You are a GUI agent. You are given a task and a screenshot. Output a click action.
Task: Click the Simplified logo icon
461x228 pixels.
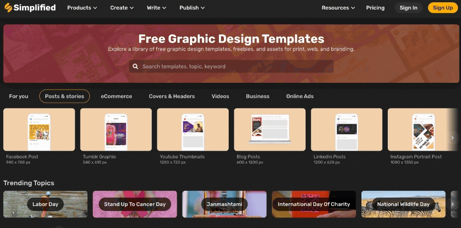pos(8,8)
